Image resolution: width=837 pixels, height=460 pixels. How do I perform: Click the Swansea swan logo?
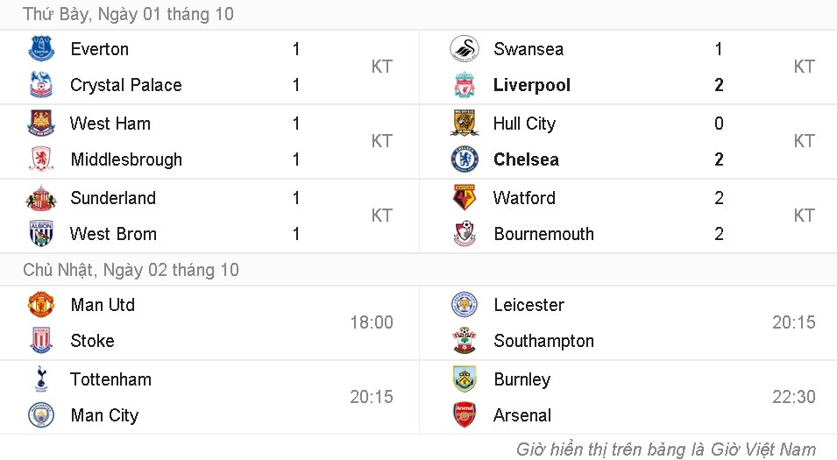(465, 49)
